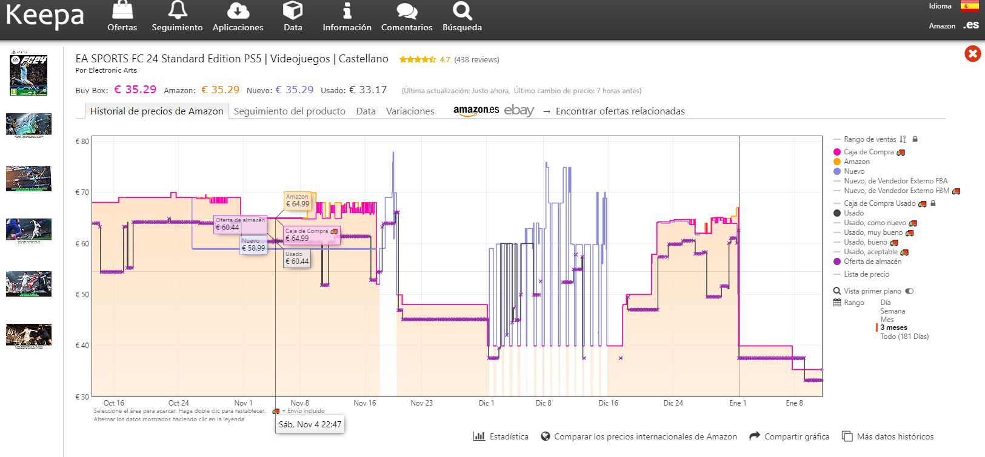
Task: Open the 438 reviews link
Action: point(476,59)
